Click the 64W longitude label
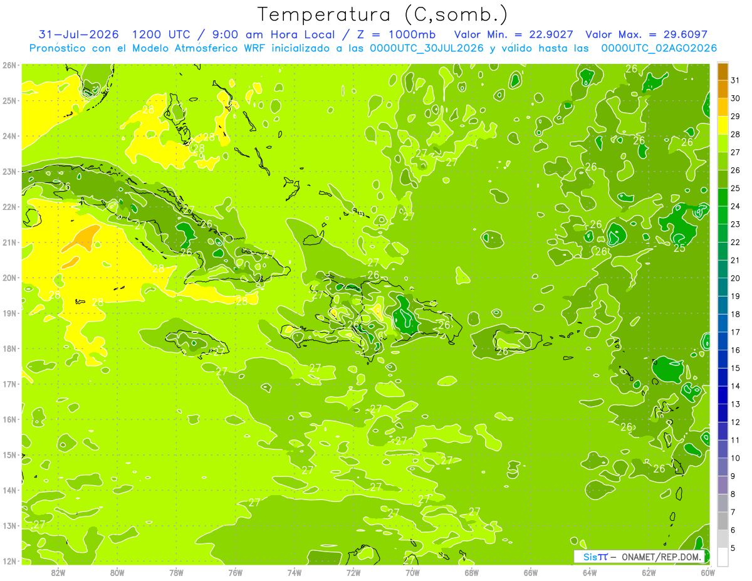752x581 pixels. coord(590,572)
